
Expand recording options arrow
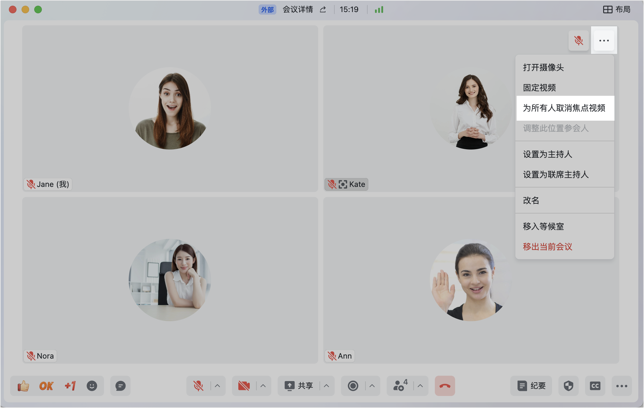click(x=372, y=386)
